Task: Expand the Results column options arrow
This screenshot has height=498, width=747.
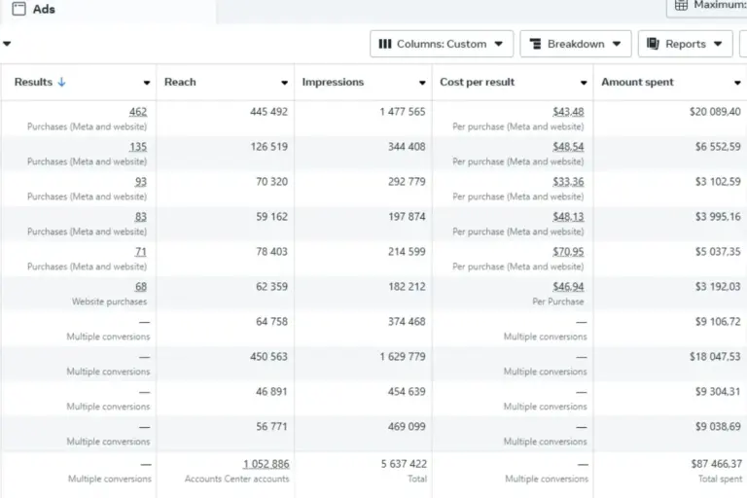Action: 147,83
